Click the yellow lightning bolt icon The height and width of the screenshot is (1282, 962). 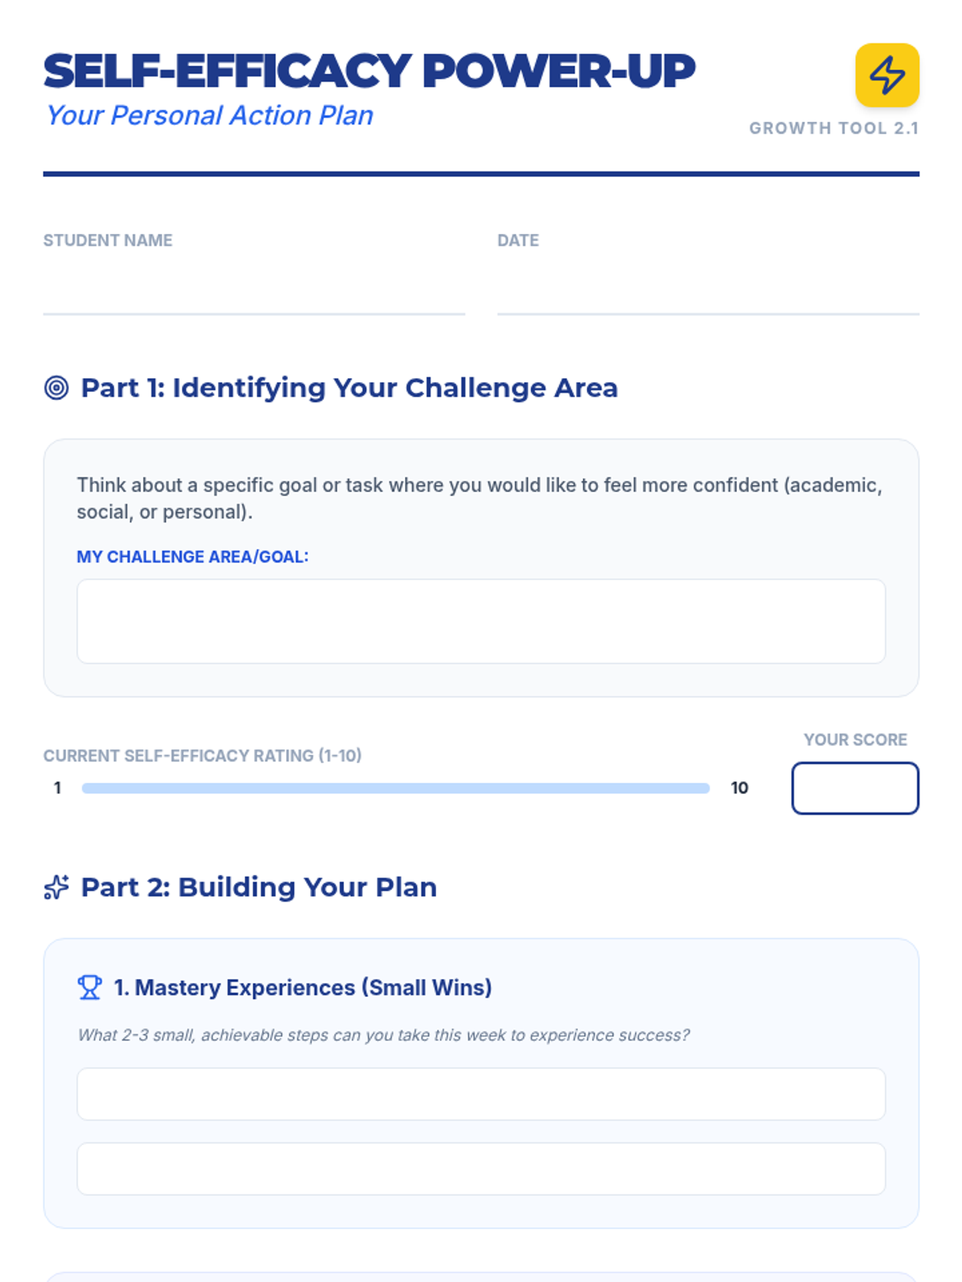887,75
